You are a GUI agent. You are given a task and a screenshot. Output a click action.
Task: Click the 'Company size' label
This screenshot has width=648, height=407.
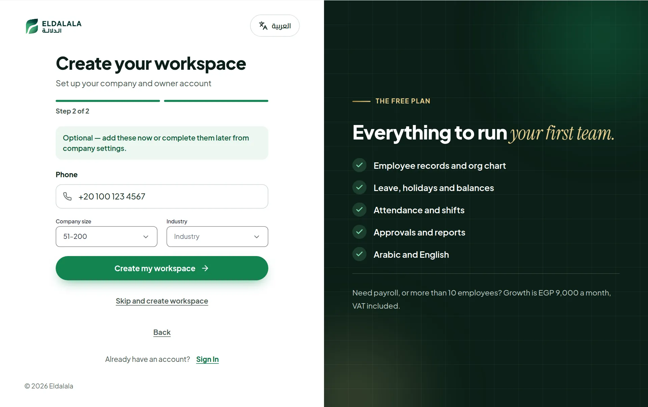[73, 221]
